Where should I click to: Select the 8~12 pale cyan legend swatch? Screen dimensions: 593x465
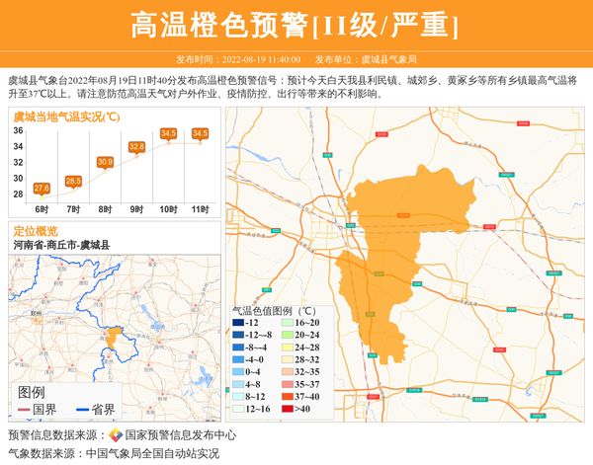pos(238,397)
